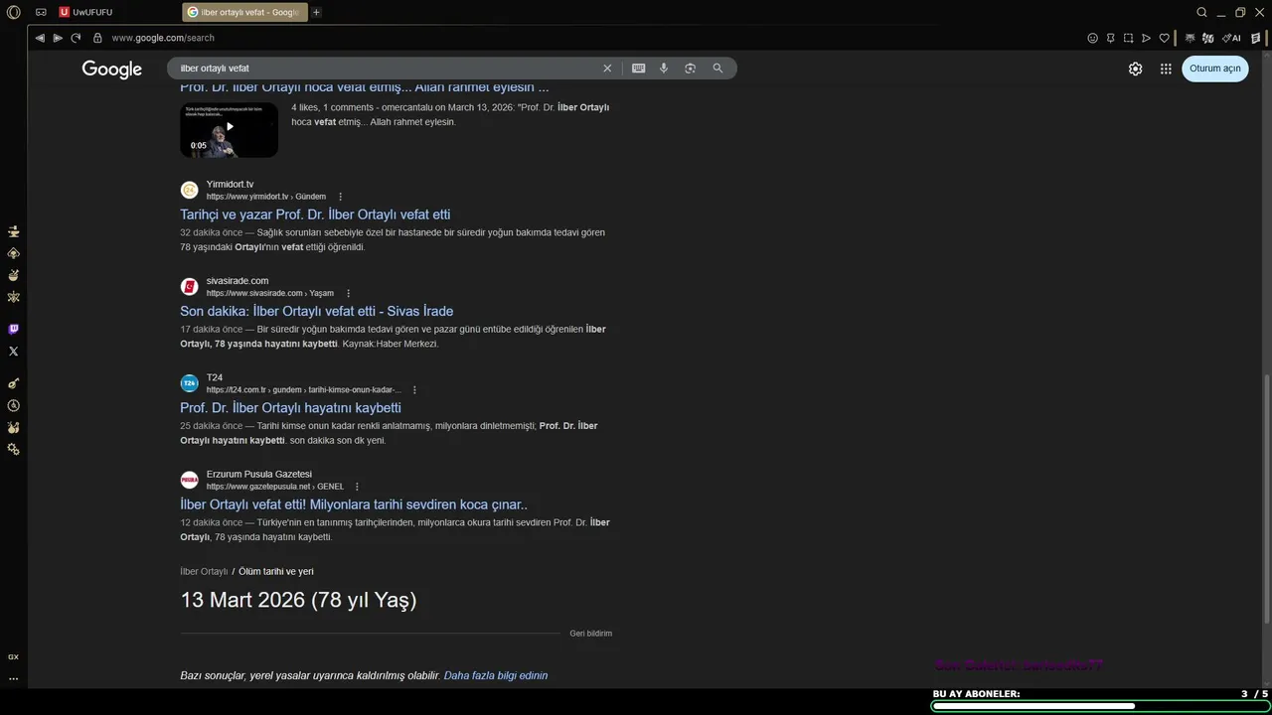Image resolution: width=1272 pixels, height=715 pixels.
Task: Search open tabs with magnifier
Action: click(x=1201, y=12)
